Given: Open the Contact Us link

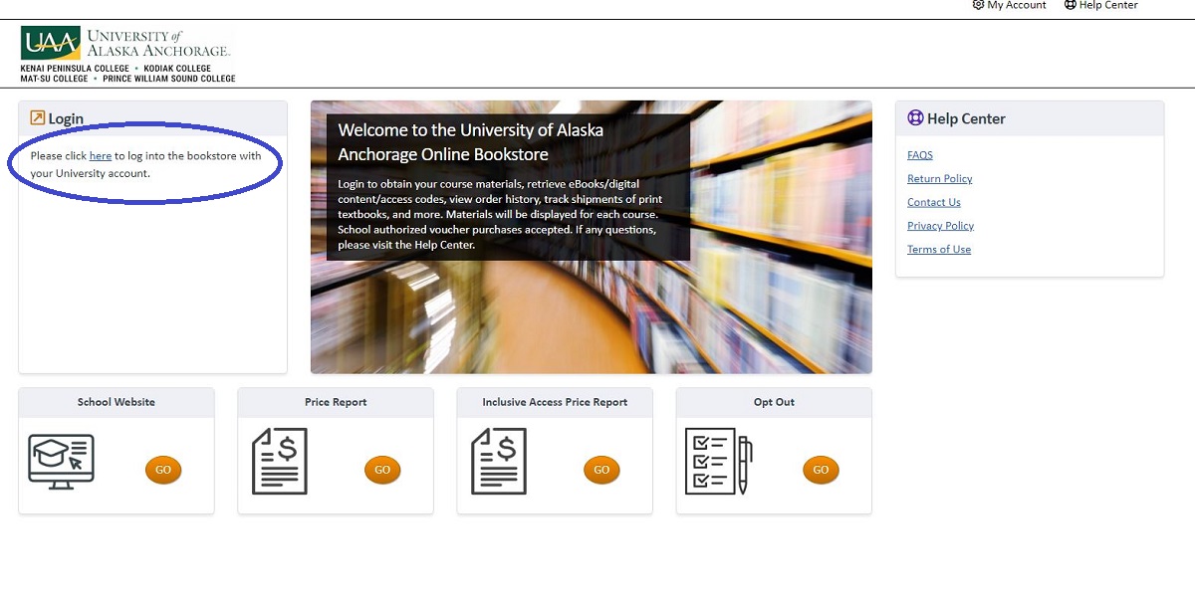Looking at the screenshot, I should click(933, 203).
